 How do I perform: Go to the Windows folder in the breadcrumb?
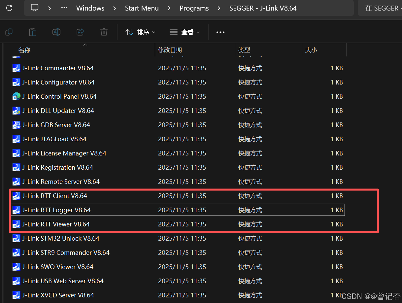click(x=90, y=8)
